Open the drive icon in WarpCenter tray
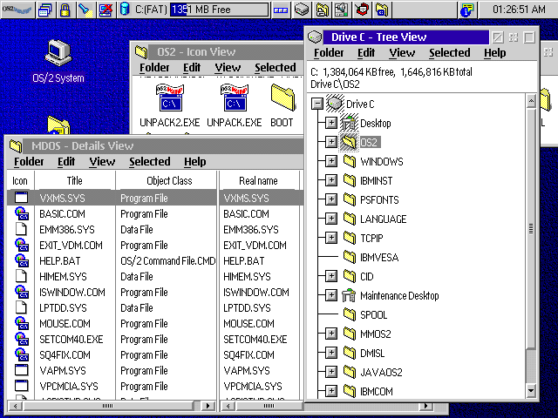This screenshot has height=418, width=558. (302, 10)
